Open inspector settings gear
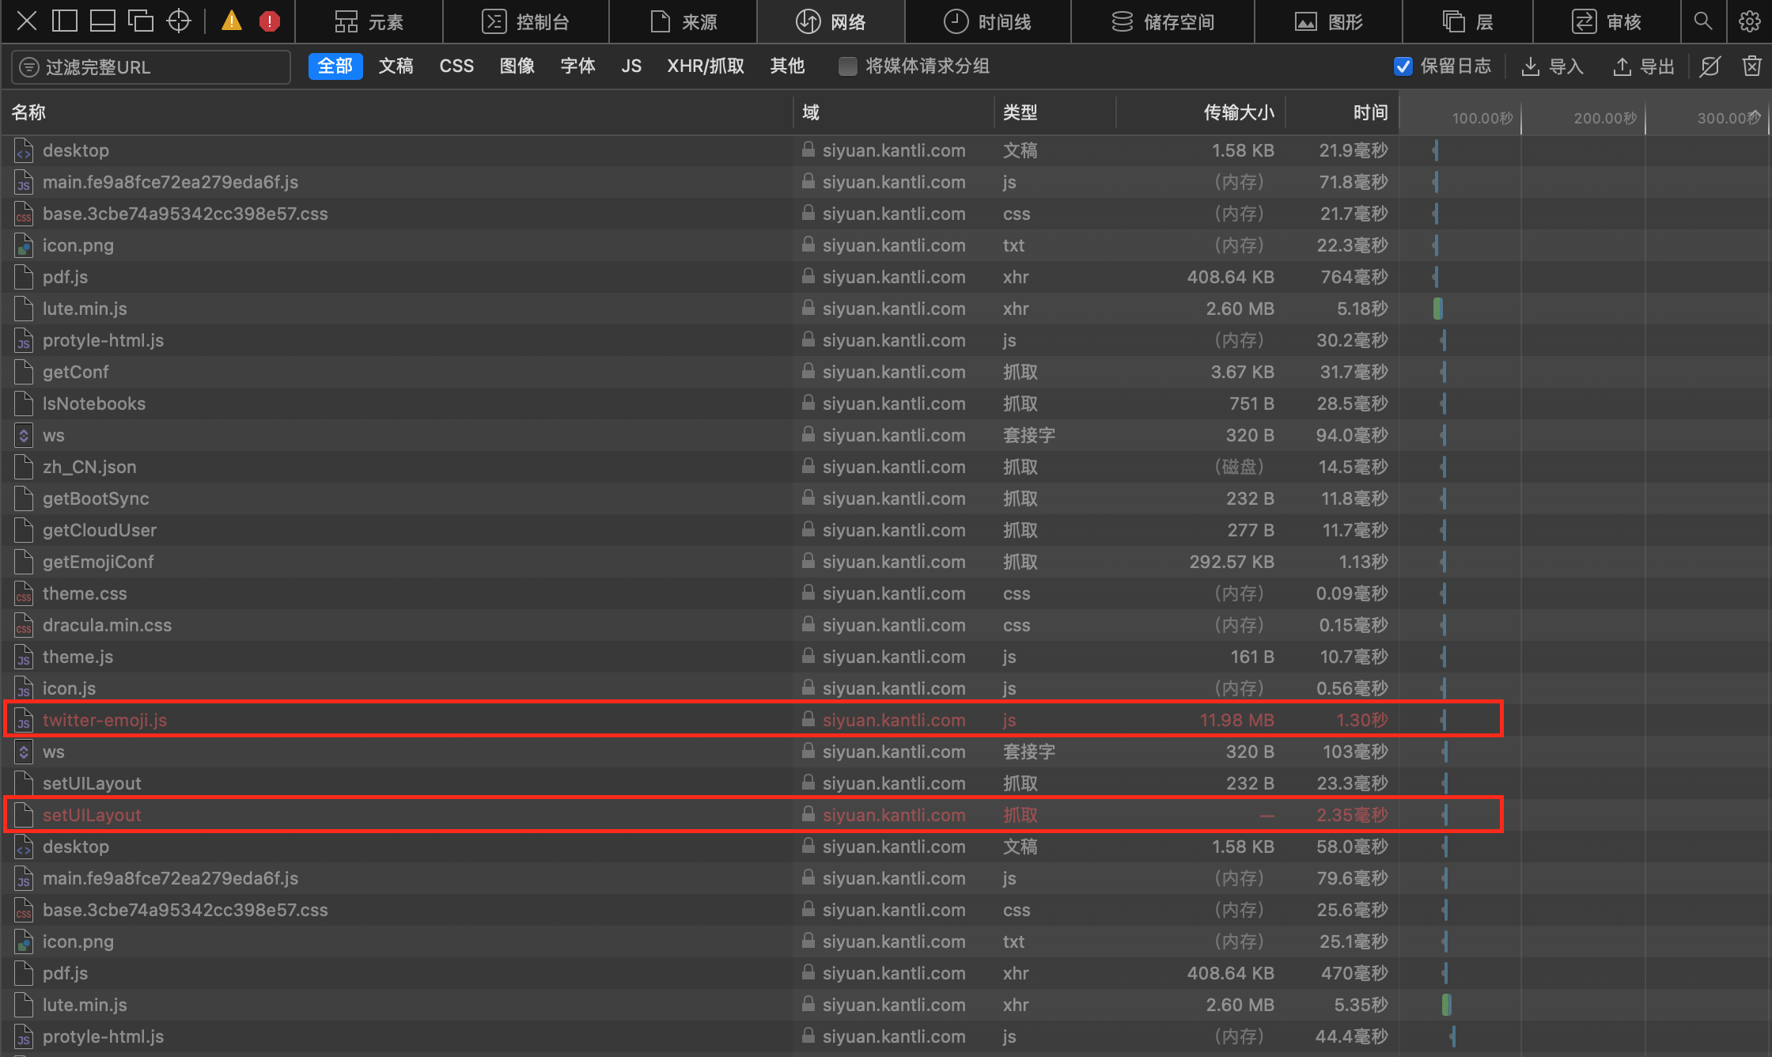The width and height of the screenshot is (1772, 1057). 1749,21
